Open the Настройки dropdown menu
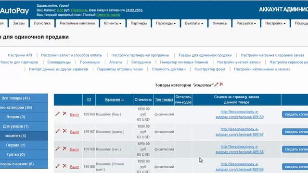 pyautogui.click(x=275, y=24)
